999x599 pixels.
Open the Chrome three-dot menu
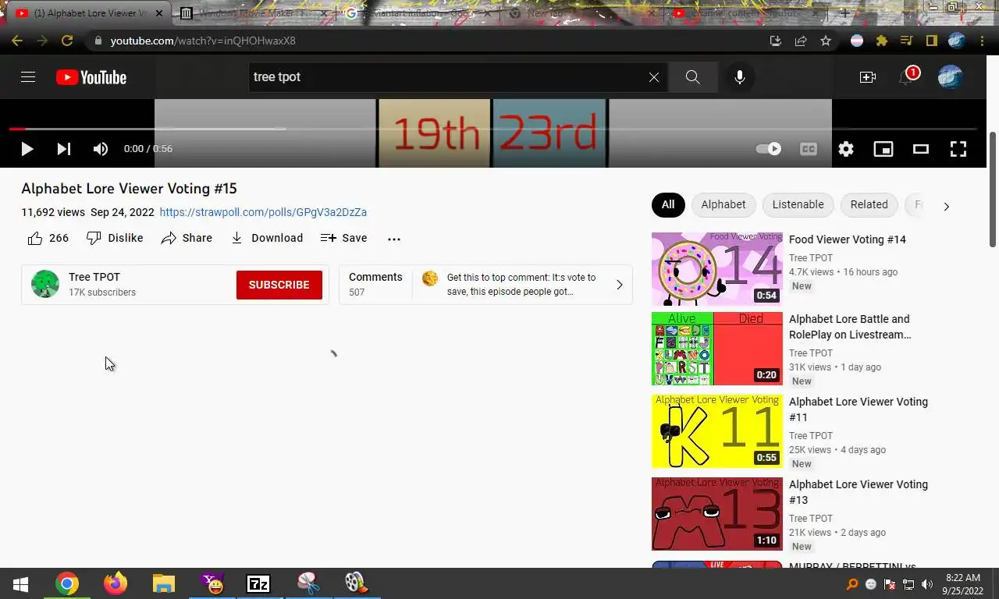(x=981, y=41)
